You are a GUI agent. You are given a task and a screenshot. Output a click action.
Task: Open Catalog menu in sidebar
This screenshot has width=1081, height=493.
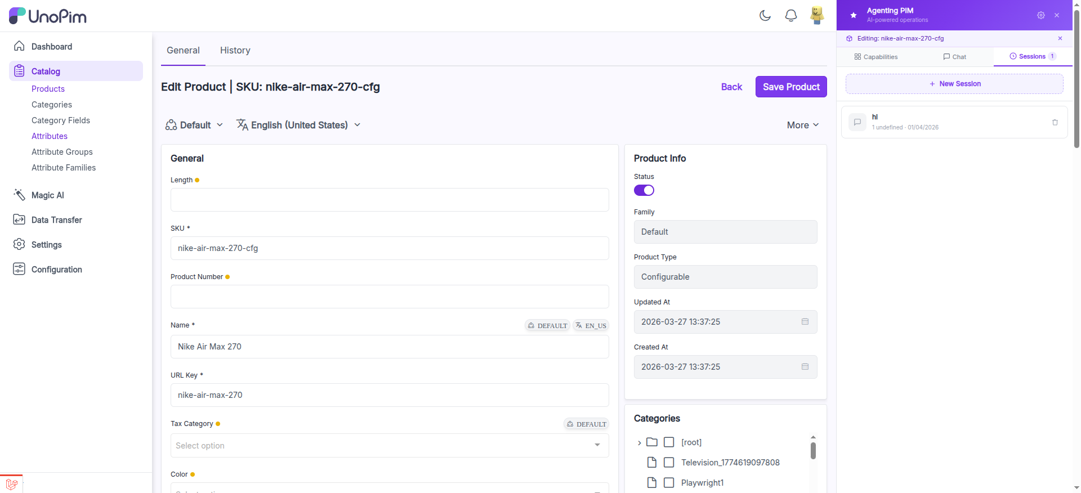(x=76, y=71)
